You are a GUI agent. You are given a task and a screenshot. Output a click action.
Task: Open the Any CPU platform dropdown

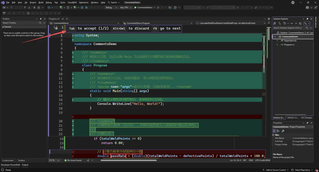(x=126, y=7)
